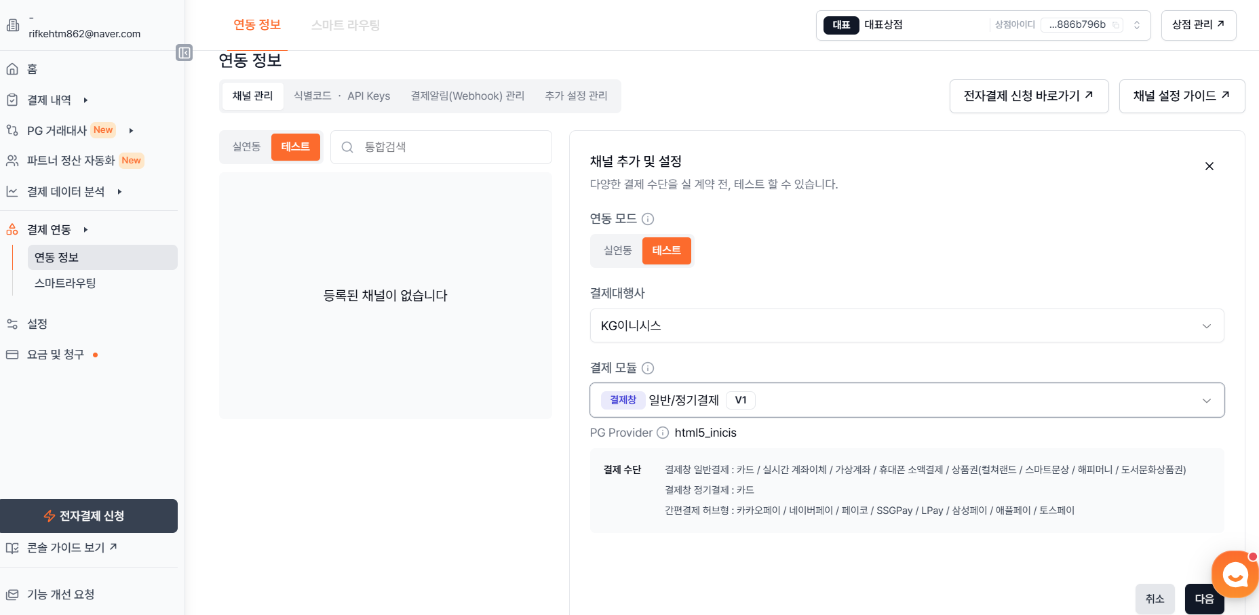Click the html5_inicis provider value
This screenshot has height=615, width=1259.
(705, 433)
